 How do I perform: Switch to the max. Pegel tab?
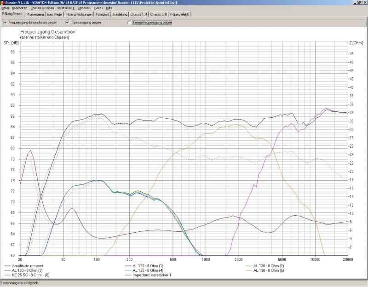point(55,14)
